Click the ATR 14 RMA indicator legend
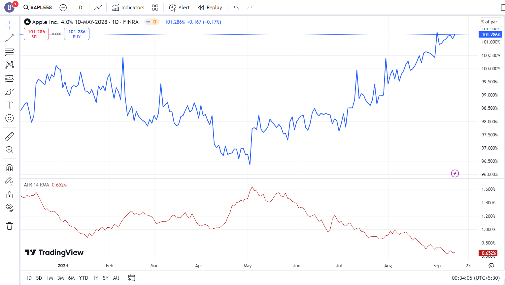 pyautogui.click(x=36, y=185)
